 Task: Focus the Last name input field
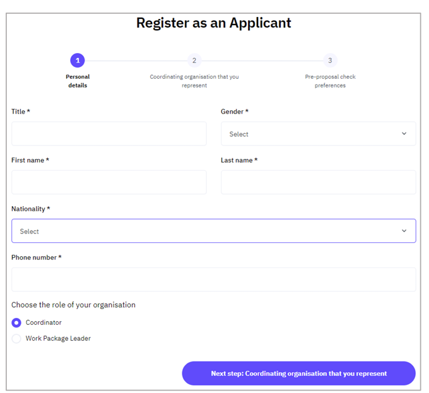tap(319, 182)
